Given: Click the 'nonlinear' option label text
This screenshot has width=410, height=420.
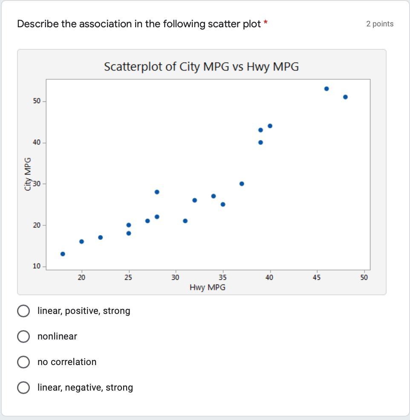Looking at the screenshot, I should coord(57,337).
